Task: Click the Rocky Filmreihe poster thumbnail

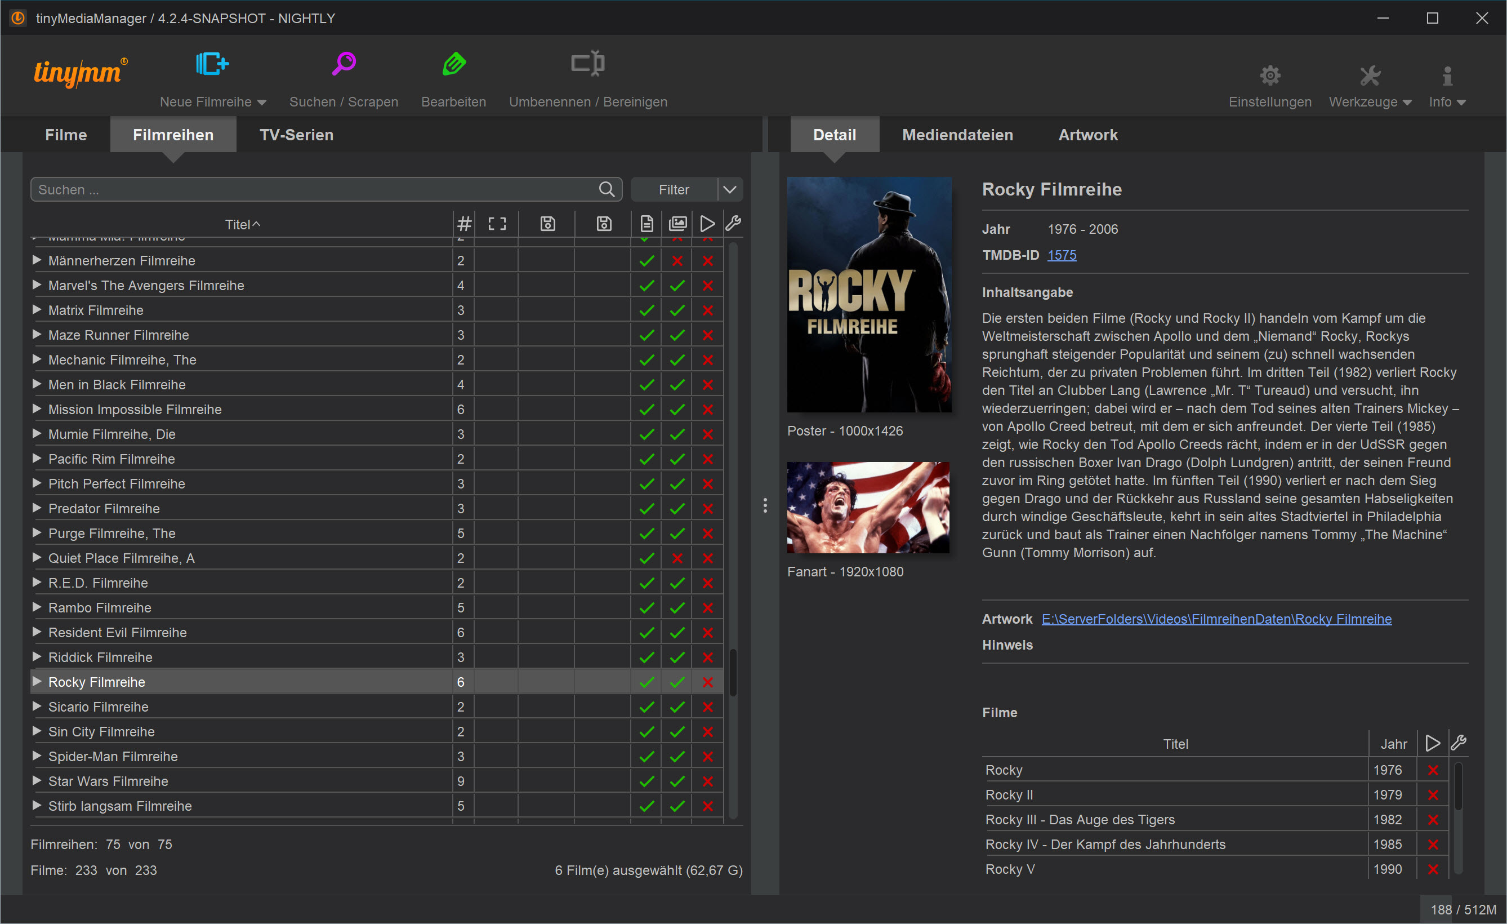Action: point(869,294)
